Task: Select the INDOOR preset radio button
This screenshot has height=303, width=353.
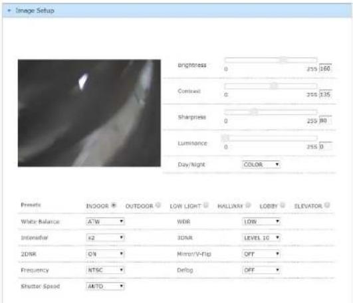Action: click(114, 205)
